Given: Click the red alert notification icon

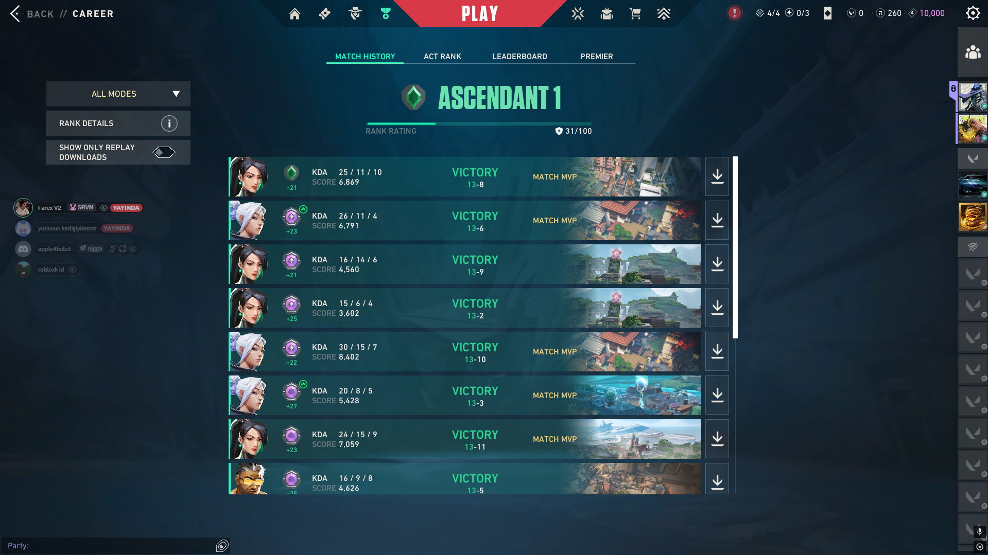Looking at the screenshot, I should (x=734, y=13).
